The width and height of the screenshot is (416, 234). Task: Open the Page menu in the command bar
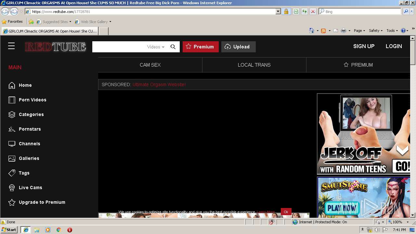359,31
